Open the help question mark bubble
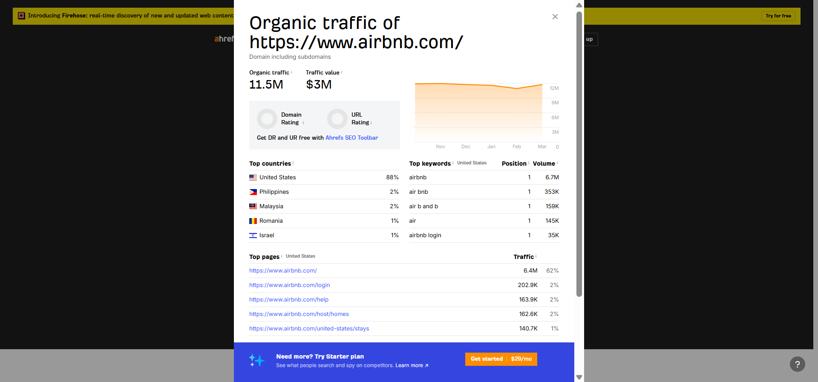818x382 pixels. 797,364
